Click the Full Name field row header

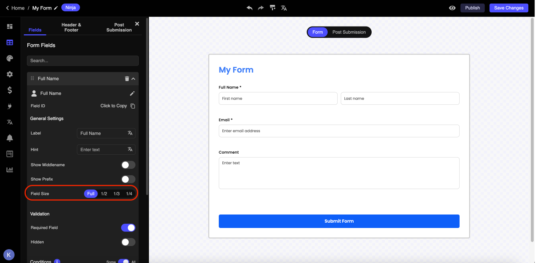pyautogui.click(x=83, y=79)
